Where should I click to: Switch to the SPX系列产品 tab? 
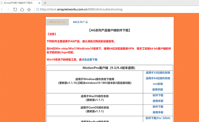pos(57,22)
